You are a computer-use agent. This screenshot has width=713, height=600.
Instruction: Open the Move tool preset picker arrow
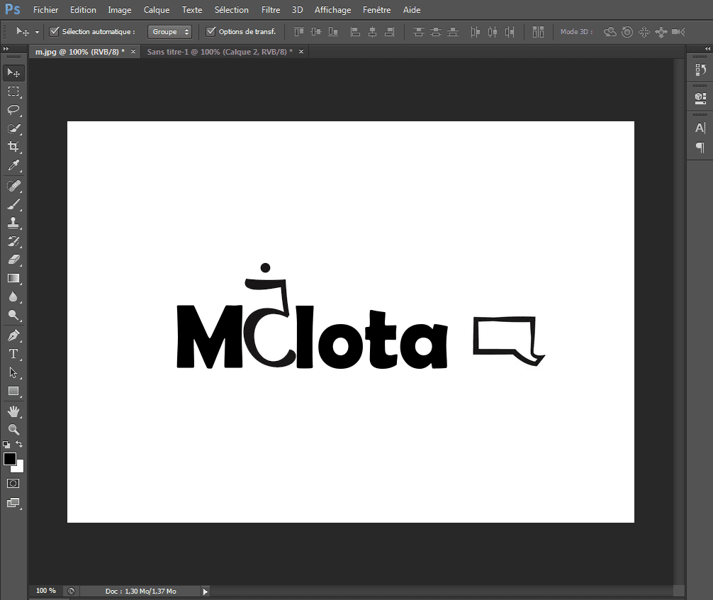click(37, 32)
